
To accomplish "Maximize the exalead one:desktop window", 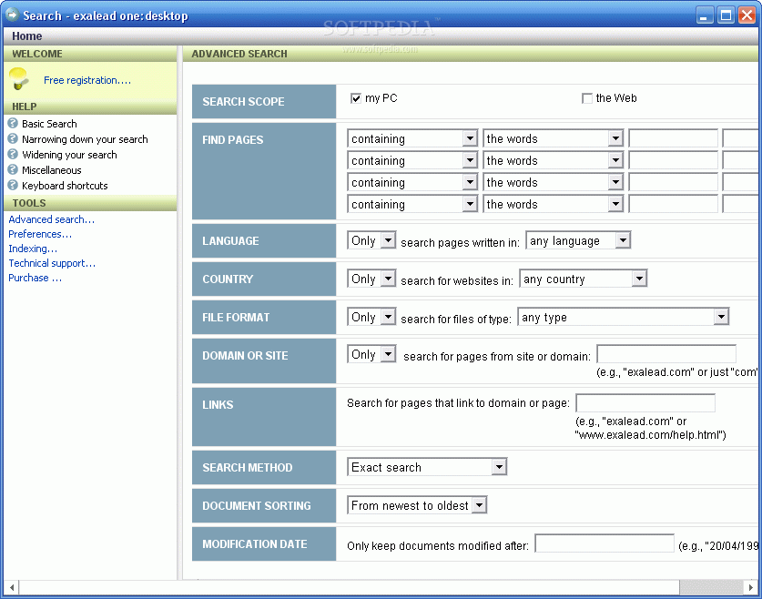I will [x=726, y=15].
